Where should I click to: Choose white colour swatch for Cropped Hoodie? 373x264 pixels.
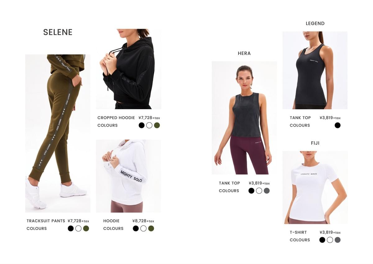coord(149,125)
